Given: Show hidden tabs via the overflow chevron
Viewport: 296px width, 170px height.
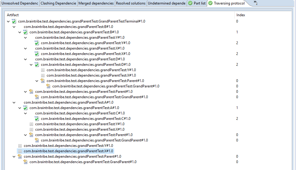Looking at the screenshot, I should pyautogui.click(x=255, y=3).
